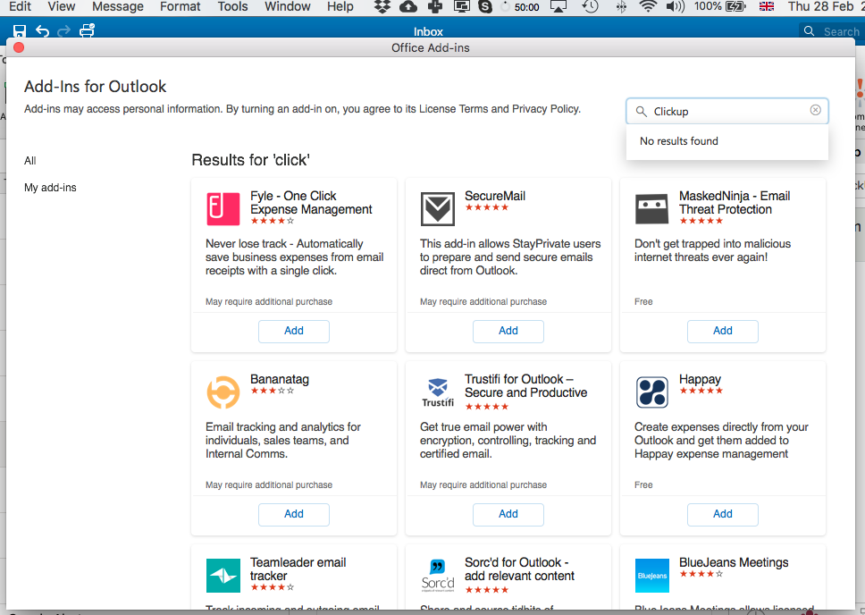Clear the Clickup search text
Screen dimensions: 865x615
pyautogui.click(x=815, y=110)
